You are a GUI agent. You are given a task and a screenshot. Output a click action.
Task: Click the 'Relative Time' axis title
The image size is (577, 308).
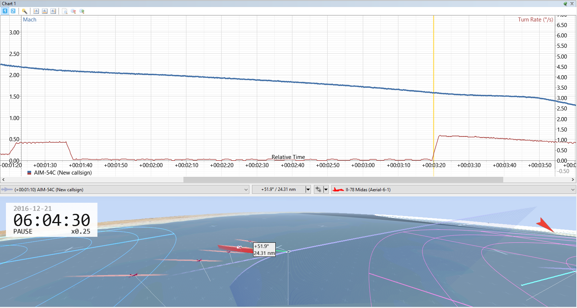pyautogui.click(x=288, y=157)
